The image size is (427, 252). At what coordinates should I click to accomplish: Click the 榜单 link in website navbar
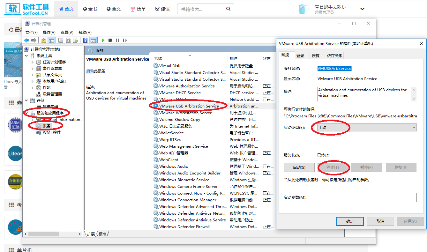click(x=138, y=9)
